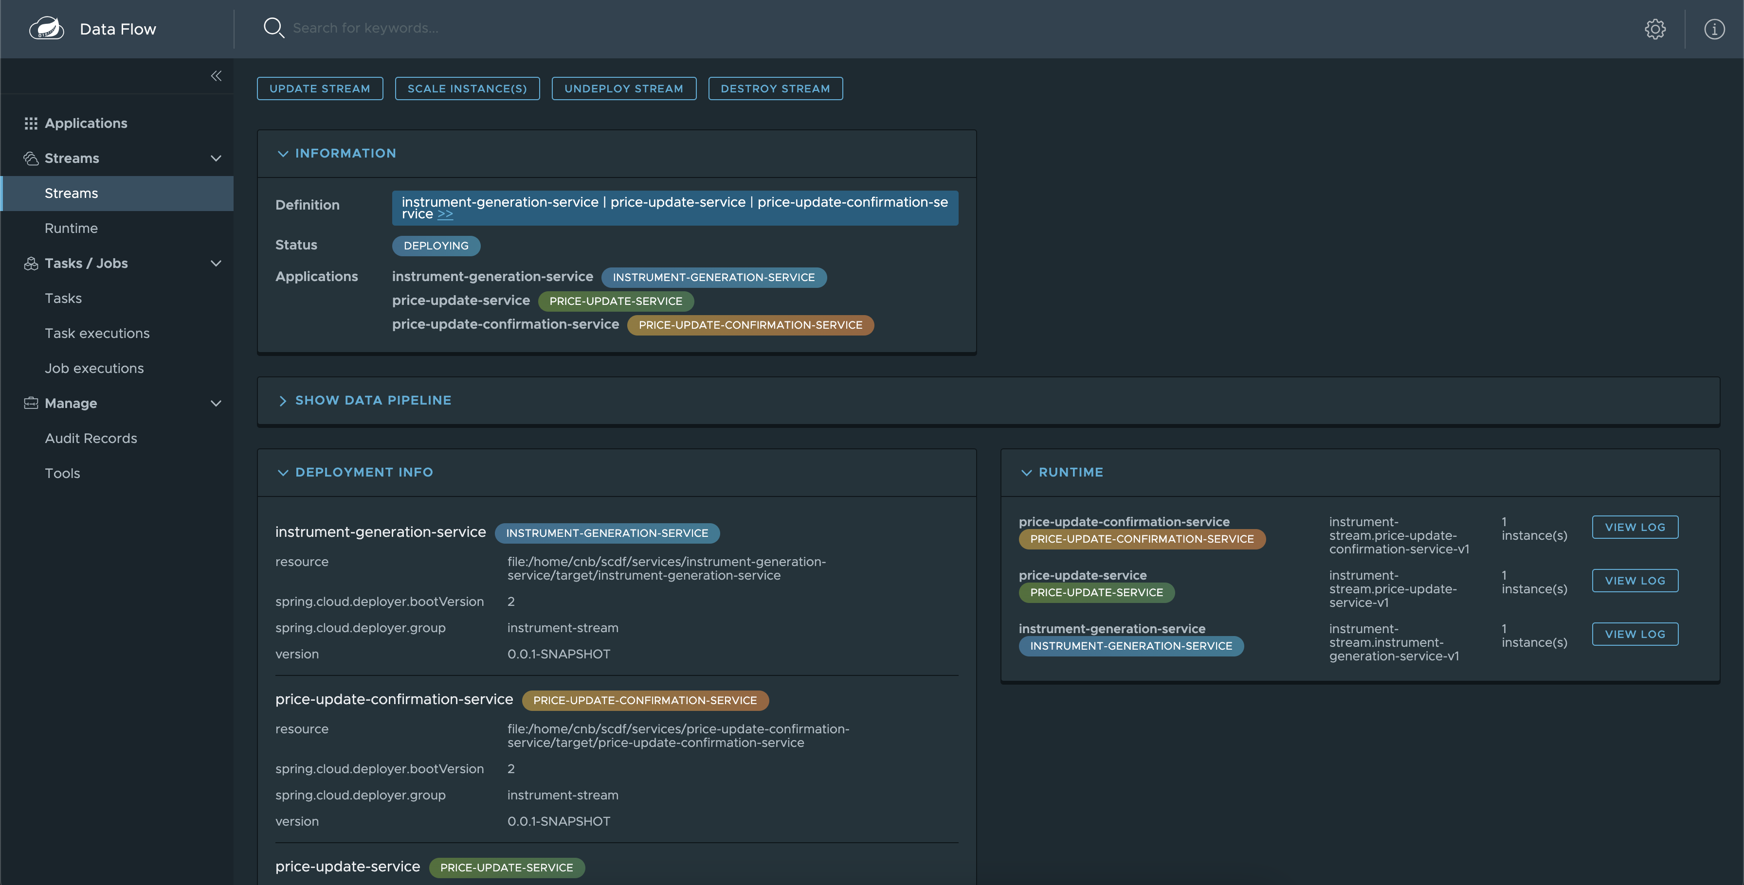
Task: Click the Manage briefcase icon
Action: pos(31,403)
